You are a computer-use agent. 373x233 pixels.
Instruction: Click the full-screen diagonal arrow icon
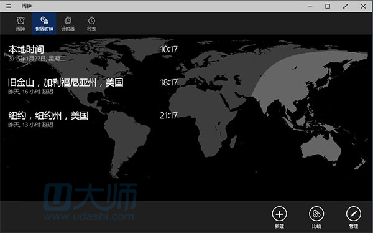tap(346, 6)
